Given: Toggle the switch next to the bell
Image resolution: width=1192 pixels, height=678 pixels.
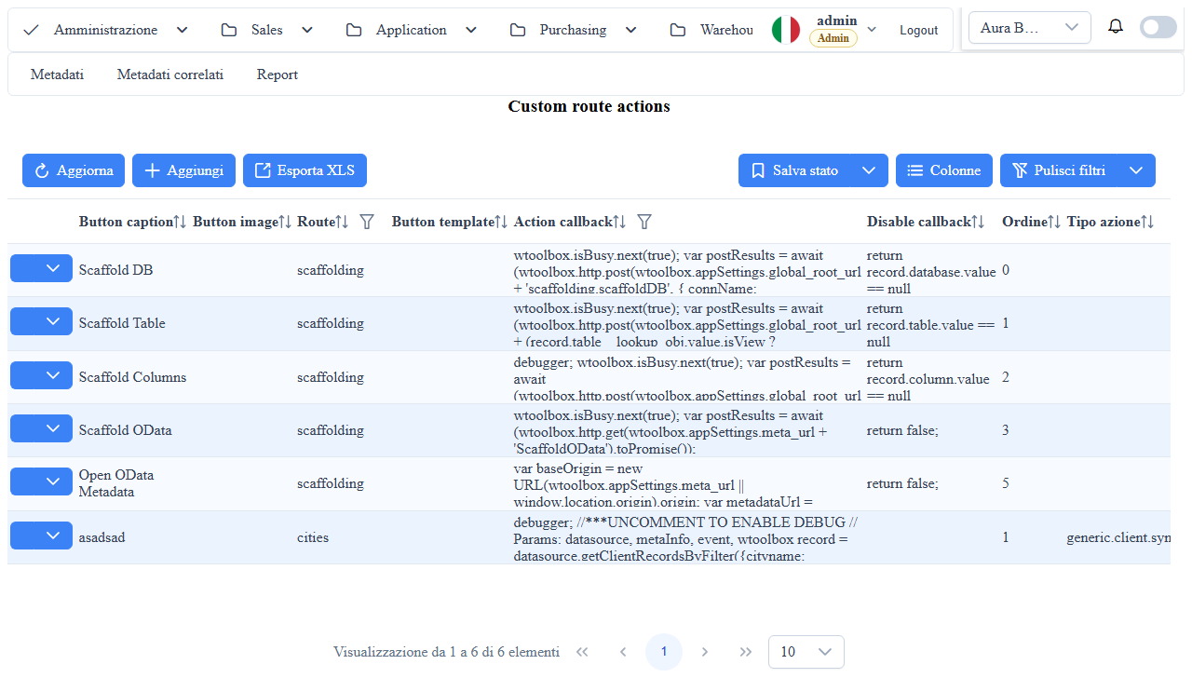Looking at the screenshot, I should 1158,27.
